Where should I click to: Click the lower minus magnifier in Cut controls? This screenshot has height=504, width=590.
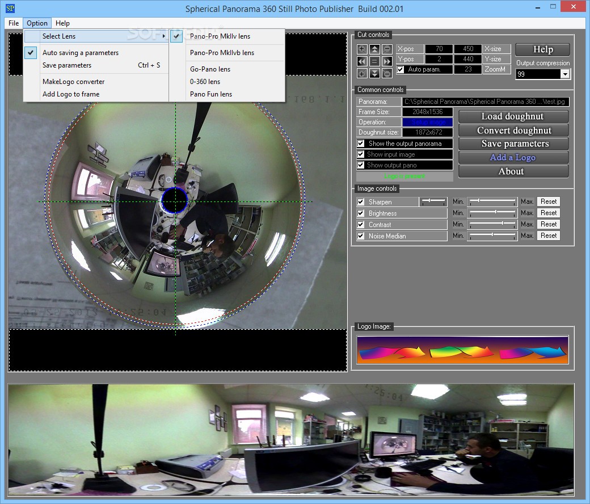pos(387,74)
